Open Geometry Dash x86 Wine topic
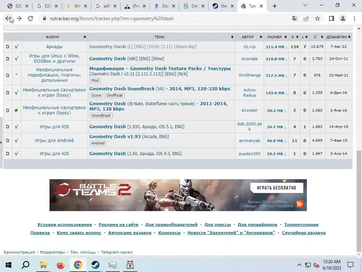This screenshot has height=272, width=362. pos(127,58)
